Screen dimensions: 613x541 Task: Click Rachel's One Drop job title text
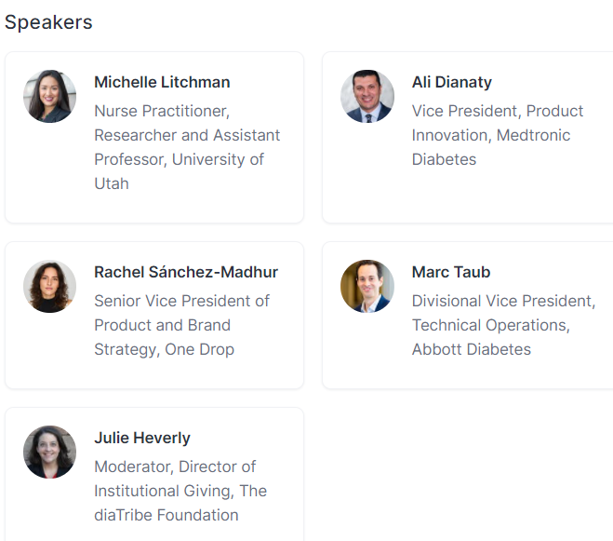(164, 325)
